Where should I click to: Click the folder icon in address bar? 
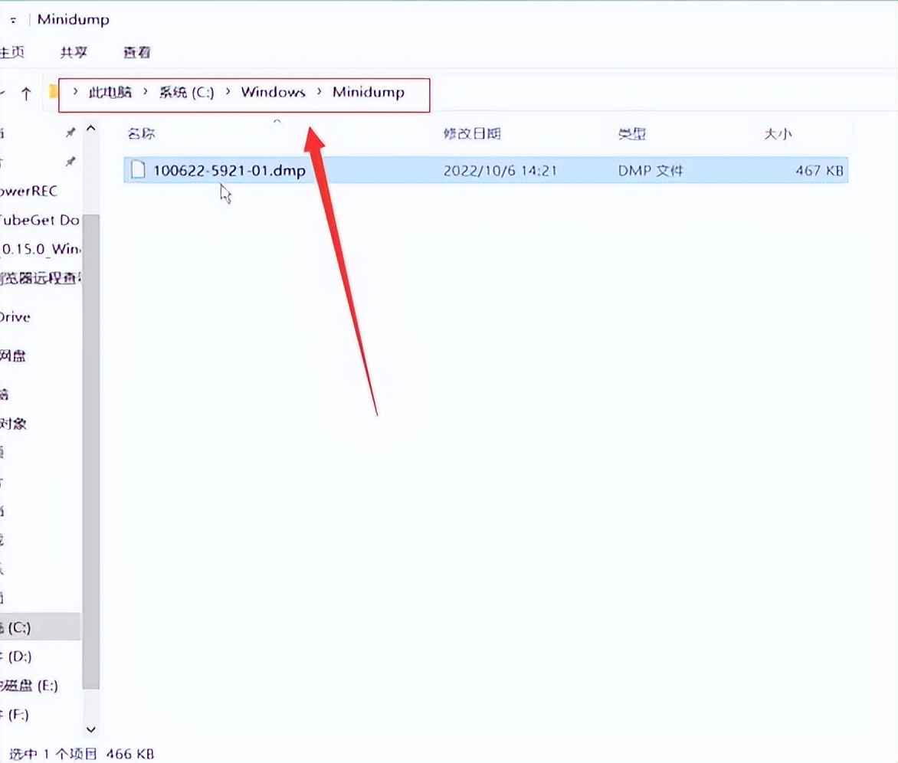54,92
